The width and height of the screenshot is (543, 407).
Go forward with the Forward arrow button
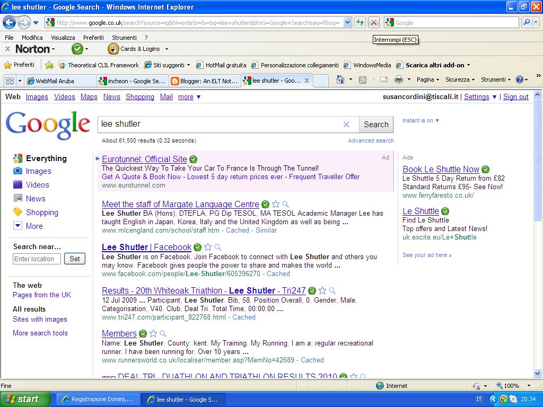click(24, 22)
